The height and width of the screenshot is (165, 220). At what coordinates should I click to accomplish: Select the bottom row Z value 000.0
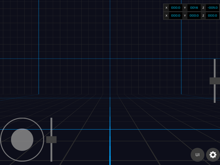[x=212, y=16]
